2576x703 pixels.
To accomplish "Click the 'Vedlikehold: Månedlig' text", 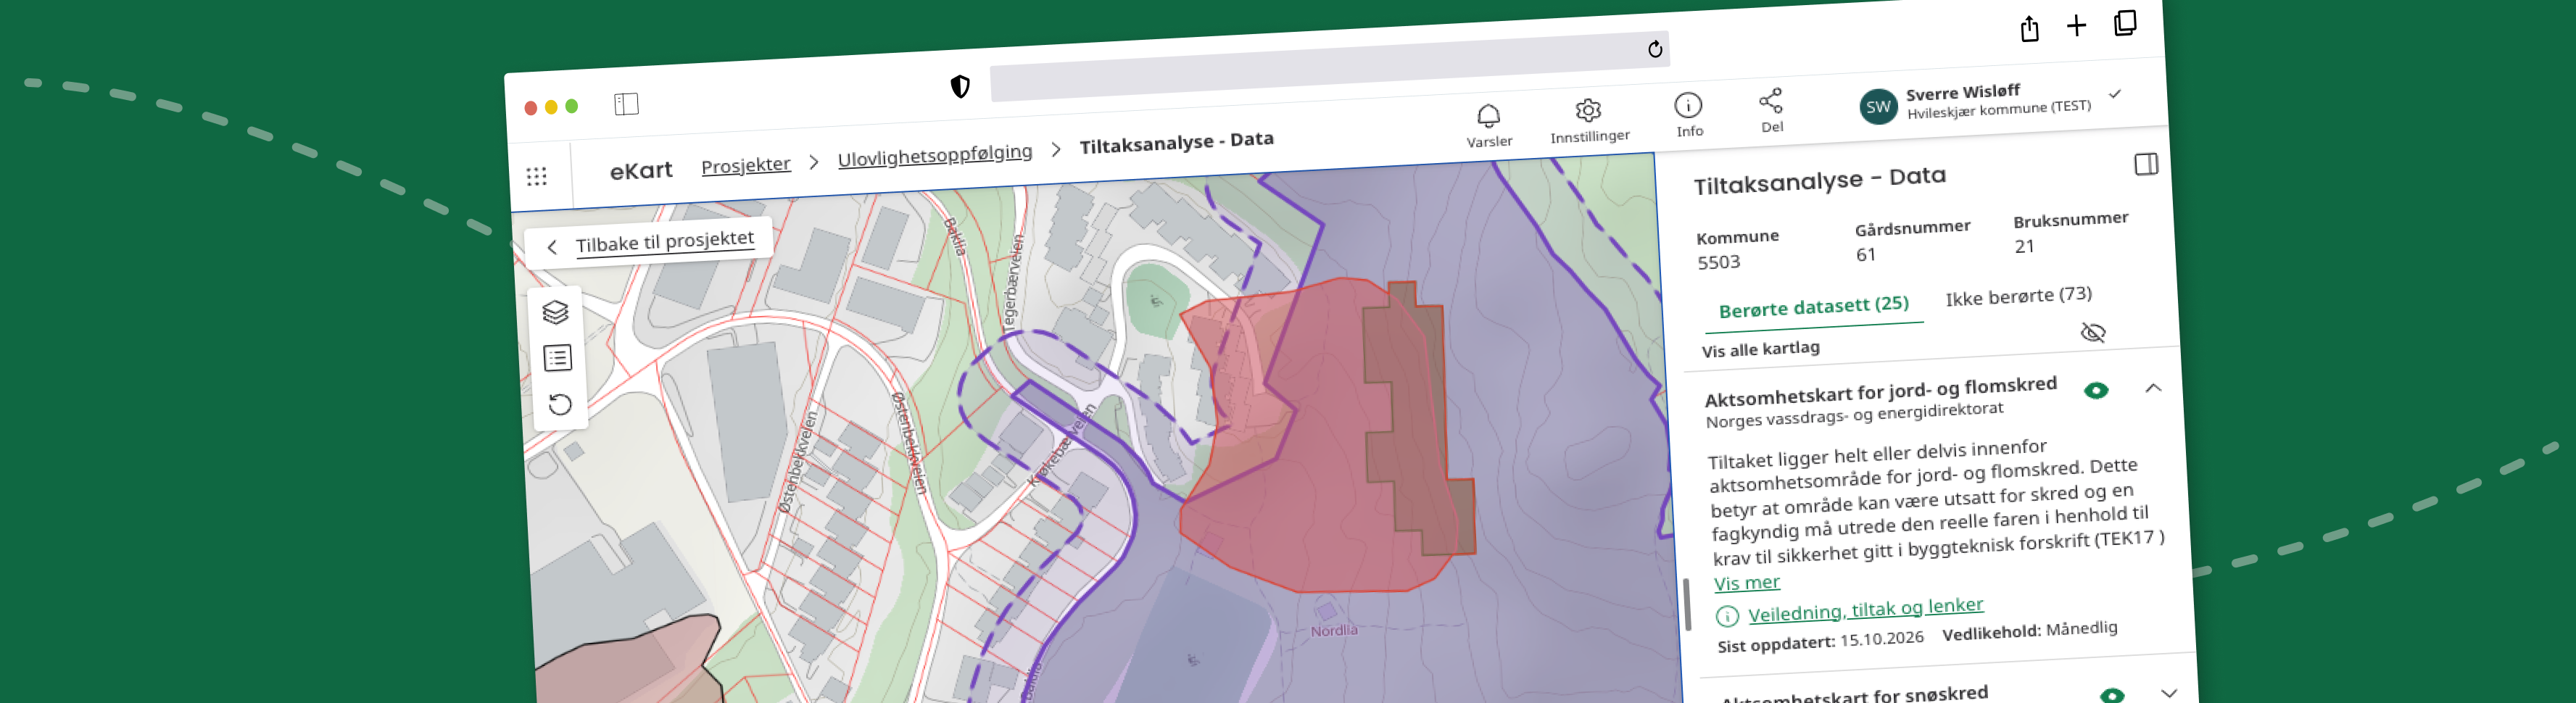I will pos(2029,630).
